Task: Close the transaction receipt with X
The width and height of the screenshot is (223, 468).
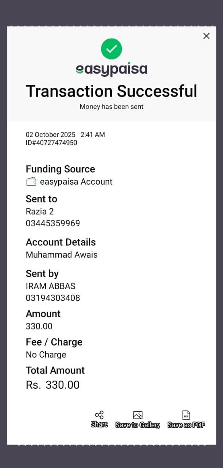Action: coord(206,36)
